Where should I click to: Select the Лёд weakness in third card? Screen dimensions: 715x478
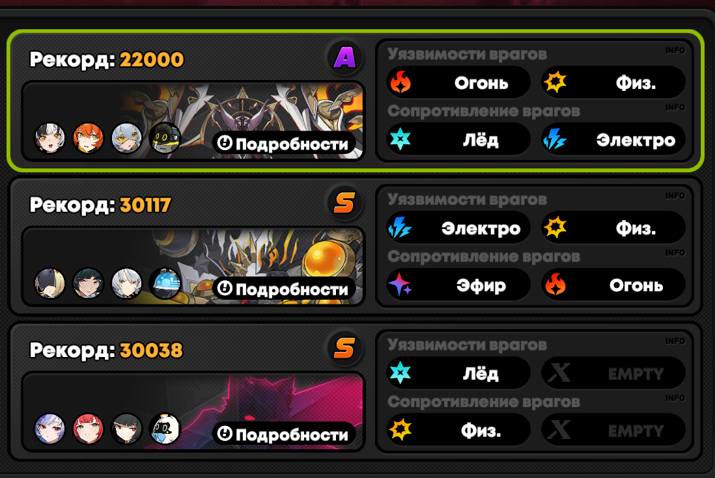(458, 373)
